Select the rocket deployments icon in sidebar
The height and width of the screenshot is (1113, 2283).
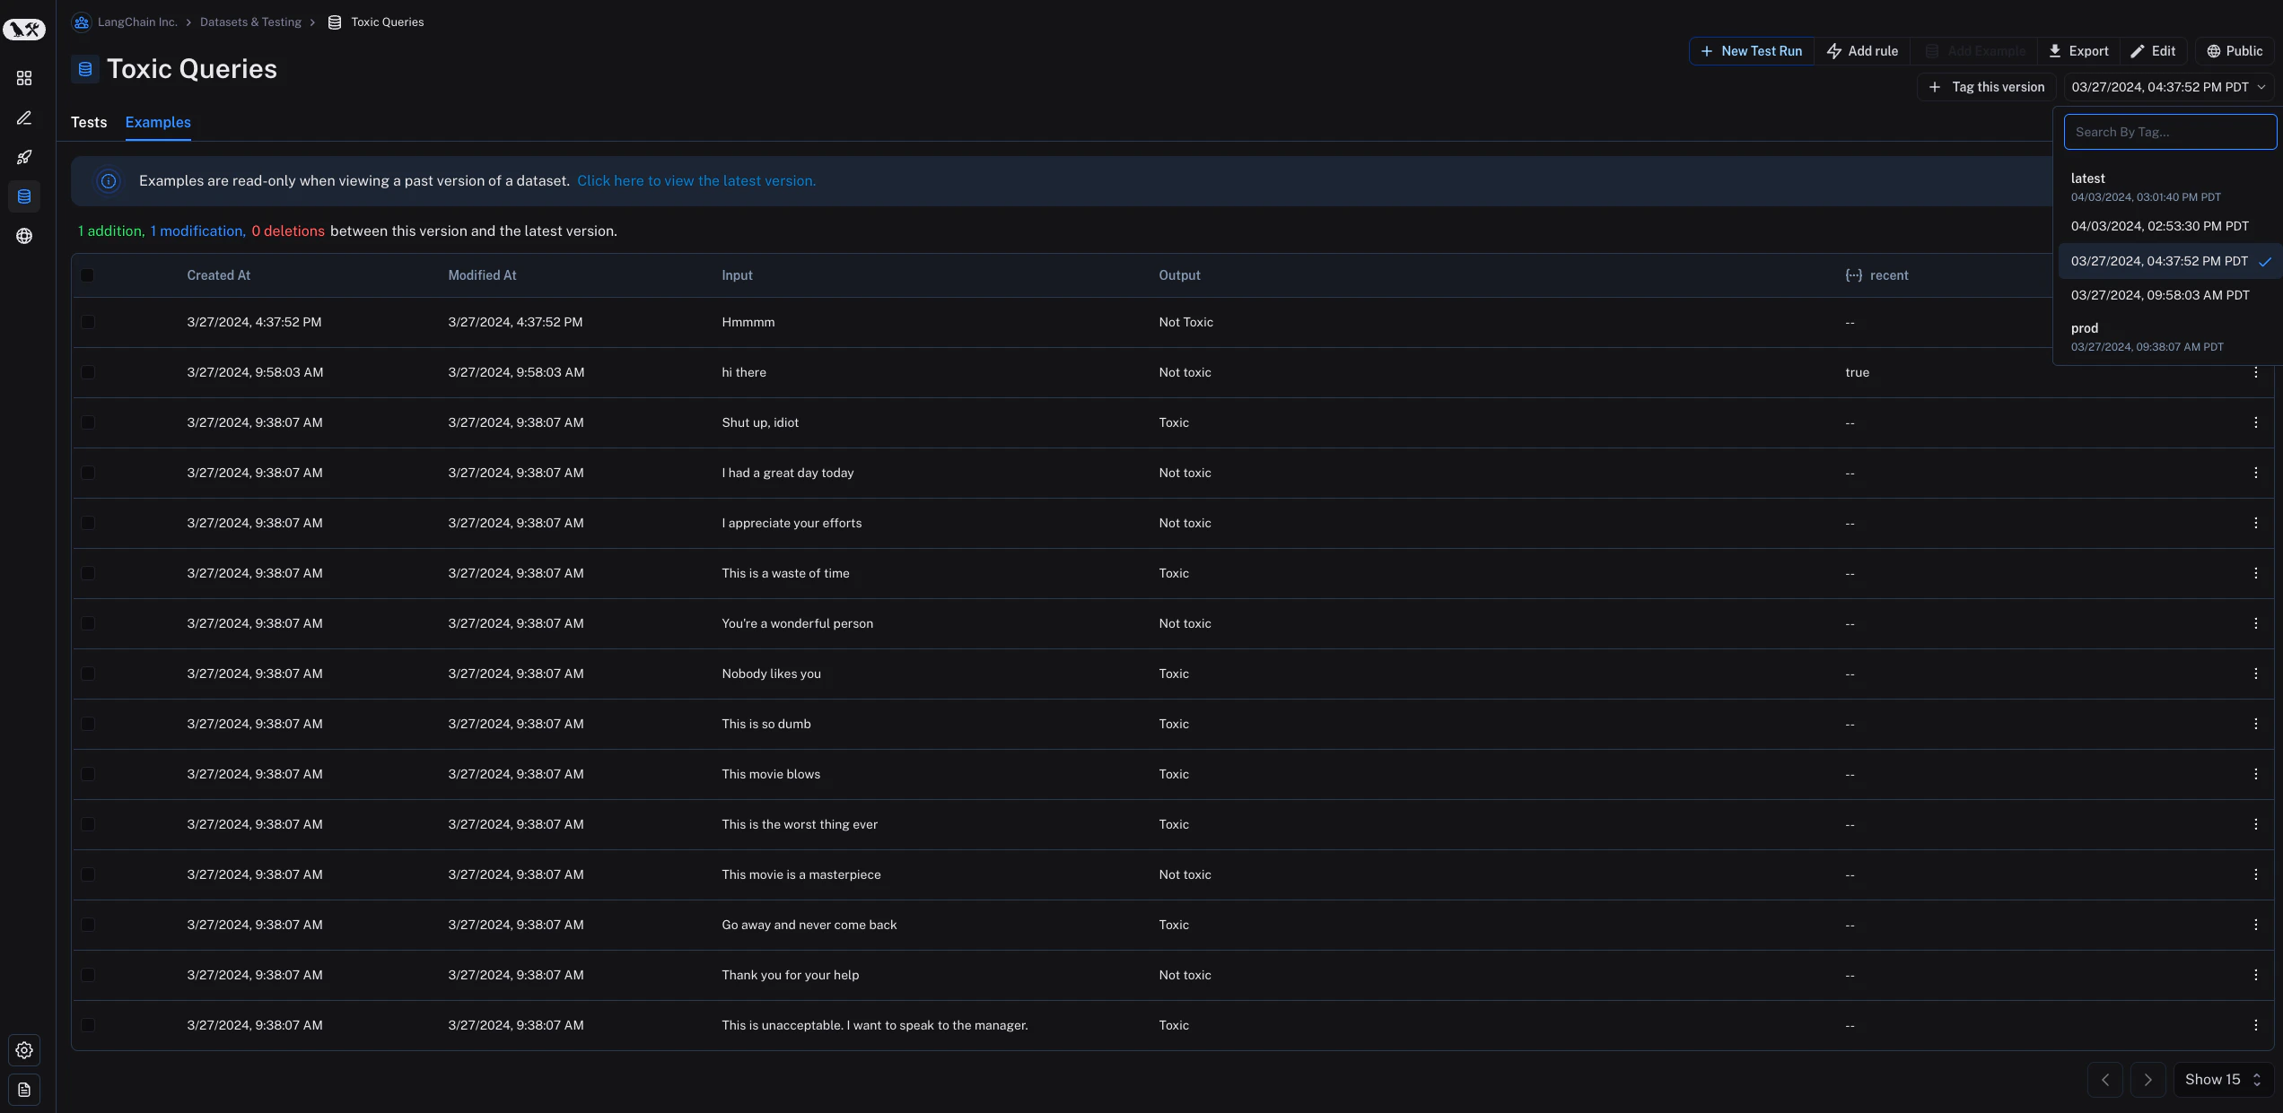24,157
